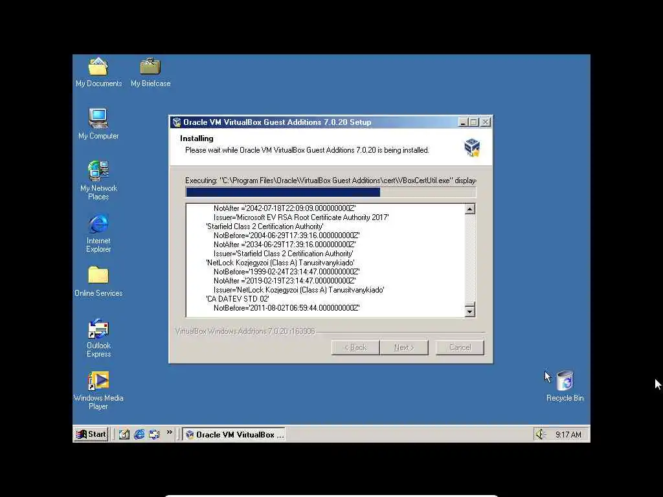Click the Installing heading in the setup header
The image size is (663, 497).
point(197,138)
